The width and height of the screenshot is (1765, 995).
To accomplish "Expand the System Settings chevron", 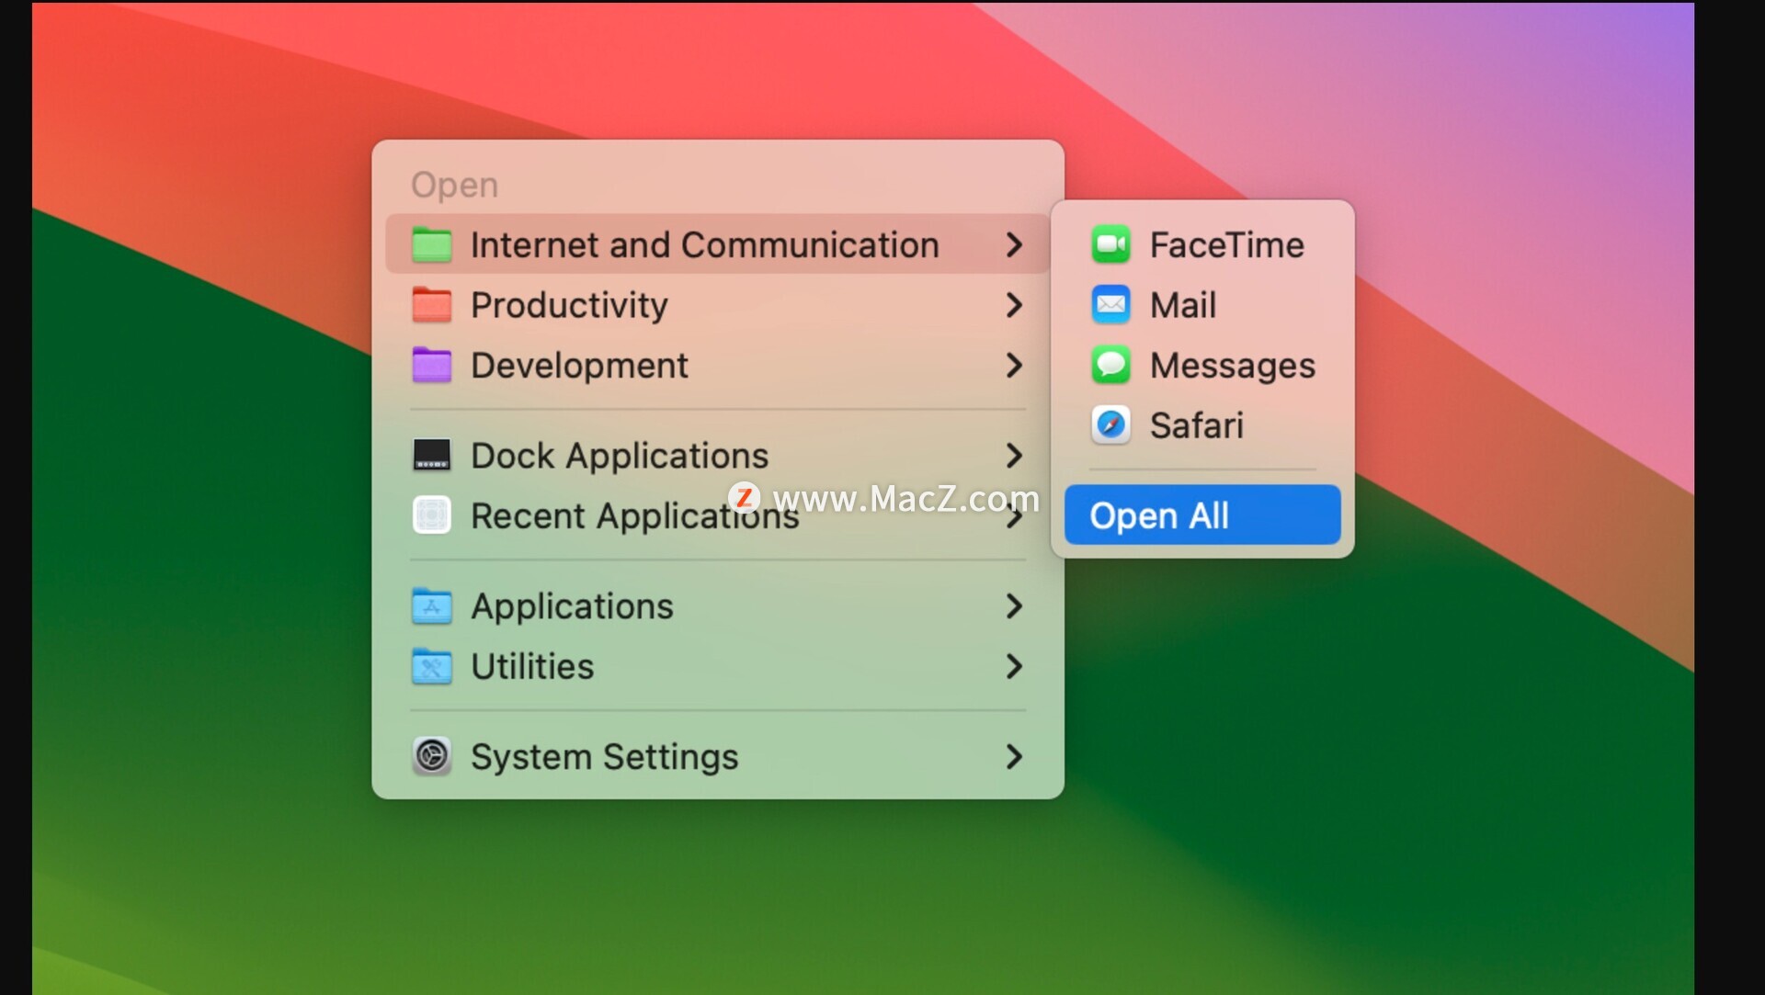I will (x=1014, y=757).
